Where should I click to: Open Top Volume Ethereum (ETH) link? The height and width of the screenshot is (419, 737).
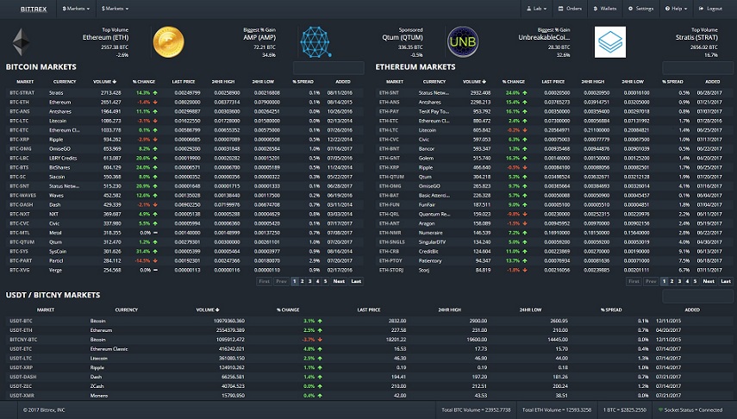105,38
